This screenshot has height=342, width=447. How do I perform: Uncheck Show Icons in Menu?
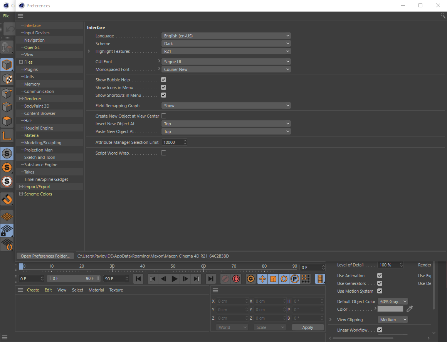(x=164, y=87)
